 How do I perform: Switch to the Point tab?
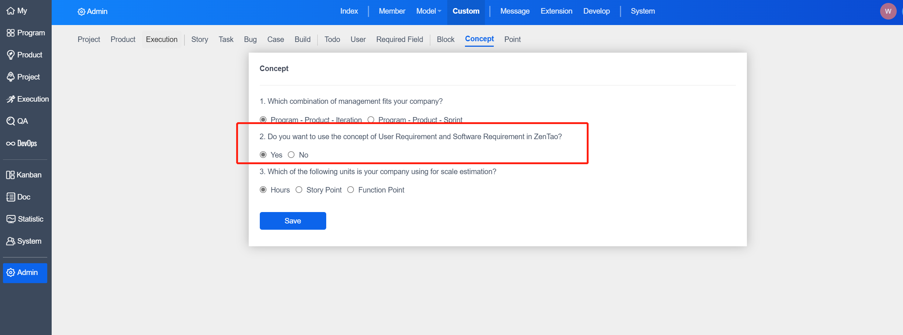point(512,39)
